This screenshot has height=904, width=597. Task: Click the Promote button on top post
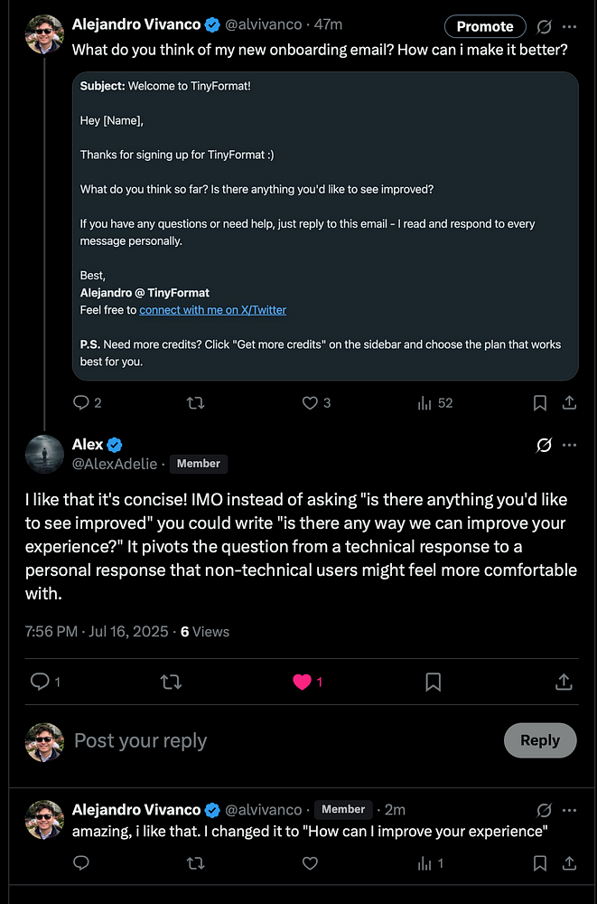click(x=485, y=26)
